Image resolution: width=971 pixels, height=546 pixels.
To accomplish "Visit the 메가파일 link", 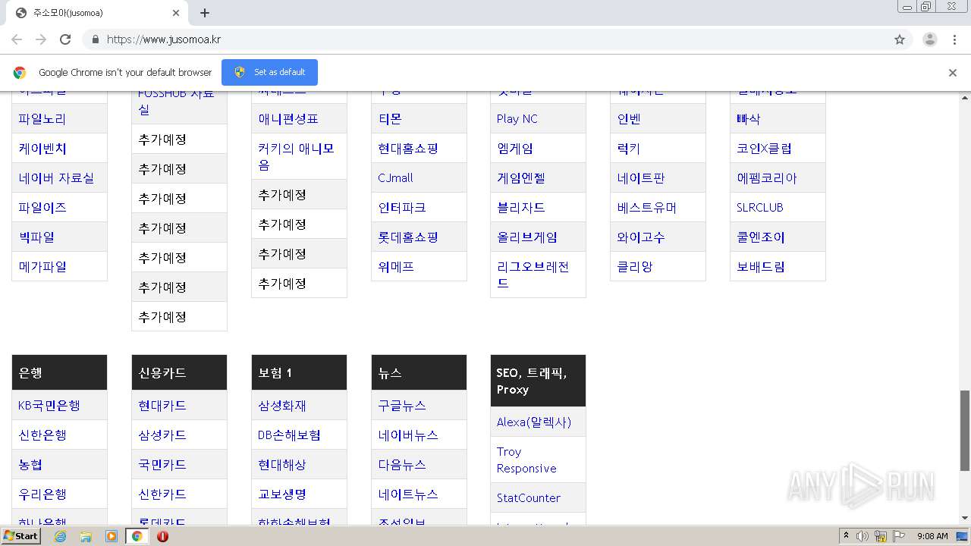I will [42, 267].
